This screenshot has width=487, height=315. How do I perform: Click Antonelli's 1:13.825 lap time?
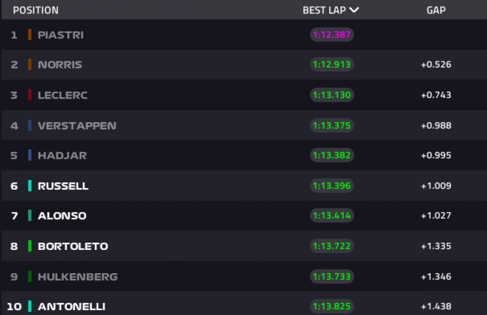[x=332, y=306]
